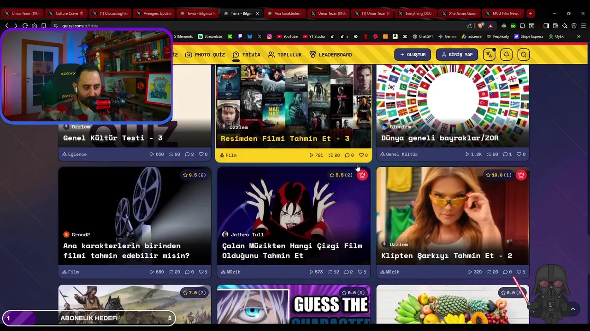Open the Instagram bookmark icon
The width and height of the screenshot is (590, 331).
(269, 36)
